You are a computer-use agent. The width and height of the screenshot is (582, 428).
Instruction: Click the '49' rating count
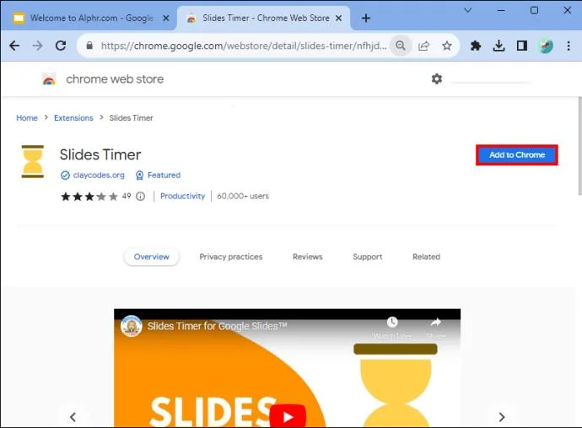pyautogui.click(x=127, y=196)
